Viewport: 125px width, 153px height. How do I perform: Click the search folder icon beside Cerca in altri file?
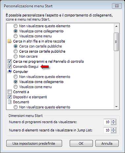click(10, 41)
